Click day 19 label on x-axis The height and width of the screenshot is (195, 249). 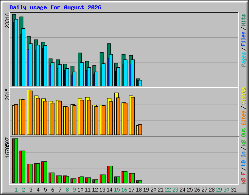click(146, 190)
